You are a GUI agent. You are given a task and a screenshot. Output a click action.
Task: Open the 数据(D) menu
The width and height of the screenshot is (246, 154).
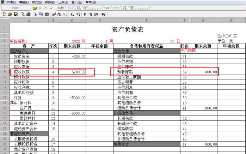click(50, 2)
